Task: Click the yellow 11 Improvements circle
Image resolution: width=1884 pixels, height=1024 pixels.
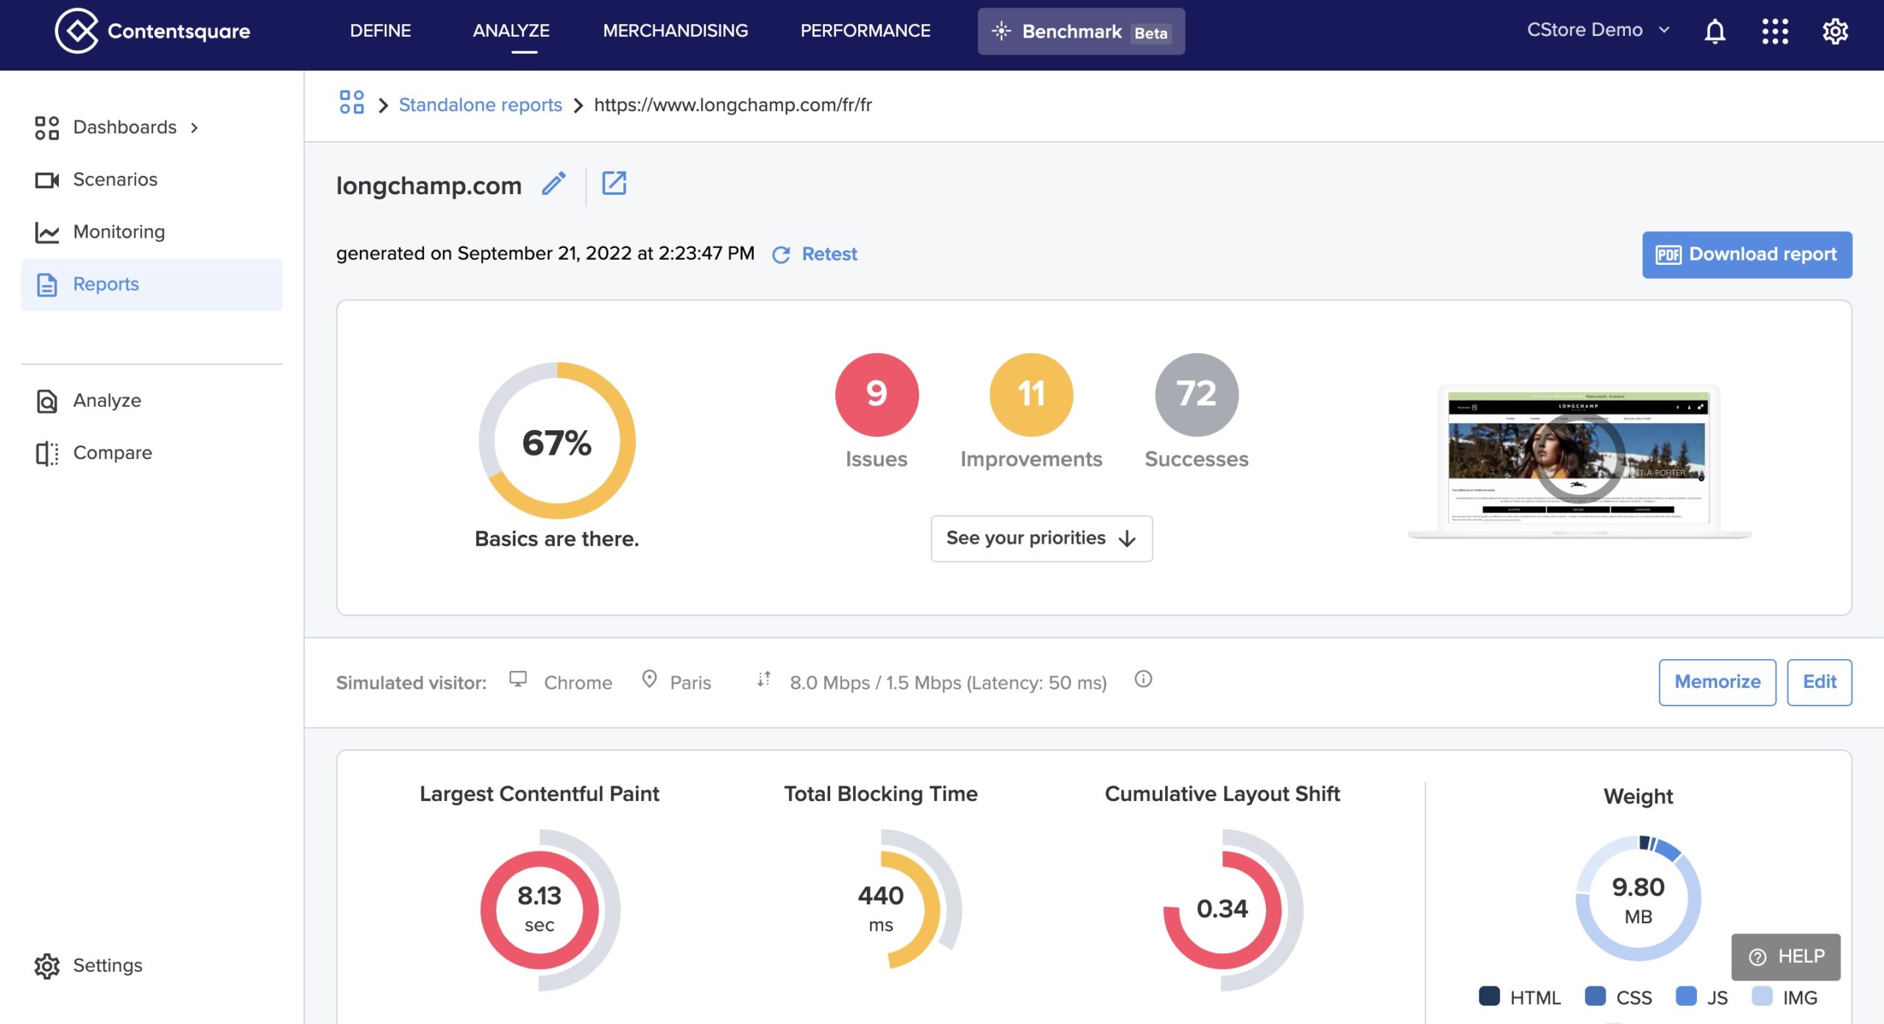Action: click(1031, 394)
